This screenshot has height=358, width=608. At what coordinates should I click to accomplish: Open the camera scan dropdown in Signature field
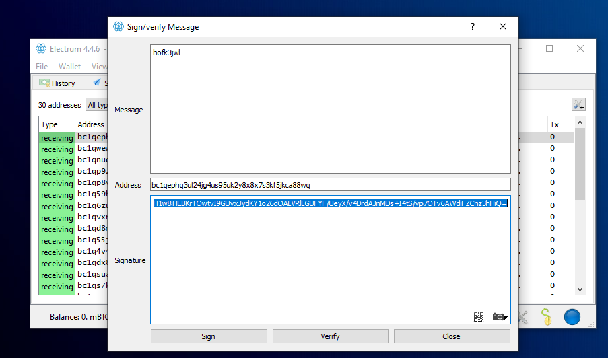click(x=500, y=316)
